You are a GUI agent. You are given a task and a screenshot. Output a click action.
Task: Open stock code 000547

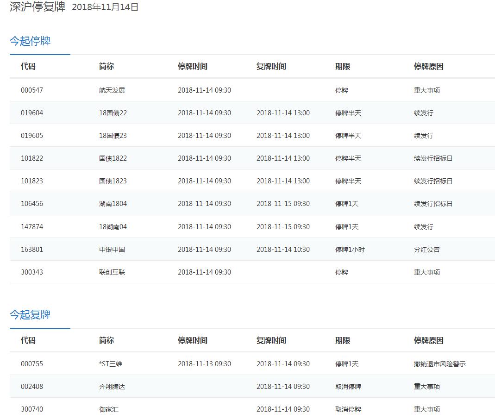(32, 90)
